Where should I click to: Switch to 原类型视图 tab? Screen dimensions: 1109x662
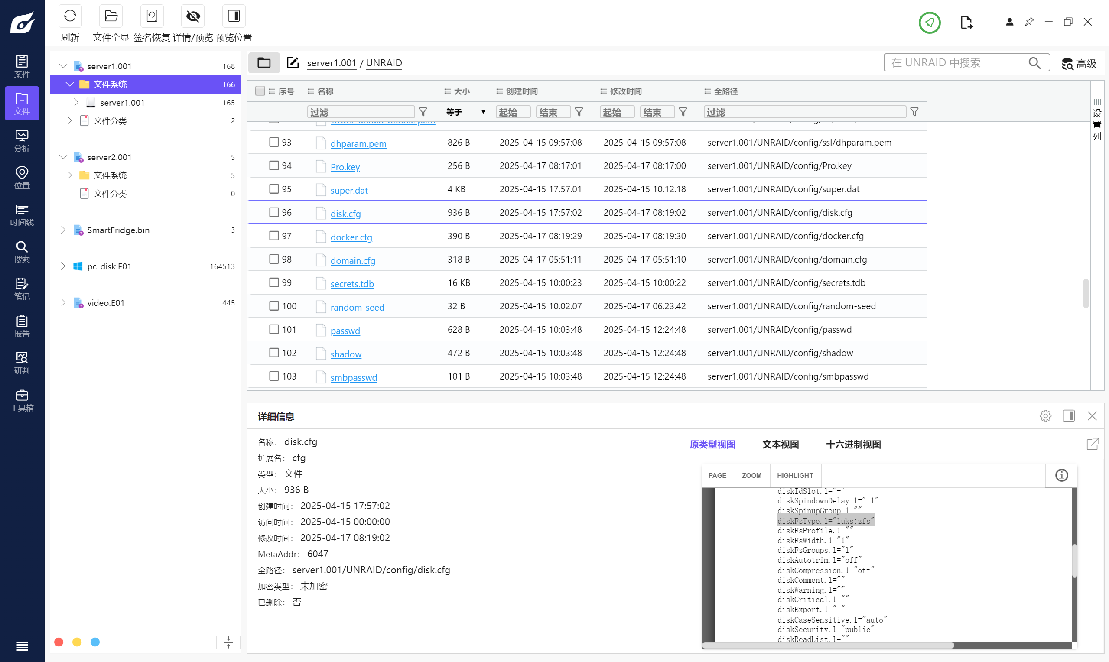coord(712,445)
